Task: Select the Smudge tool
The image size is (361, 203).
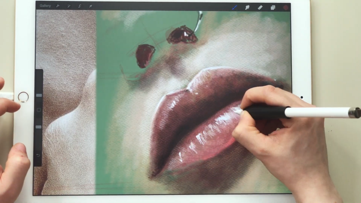Action: tap(247, 8)
